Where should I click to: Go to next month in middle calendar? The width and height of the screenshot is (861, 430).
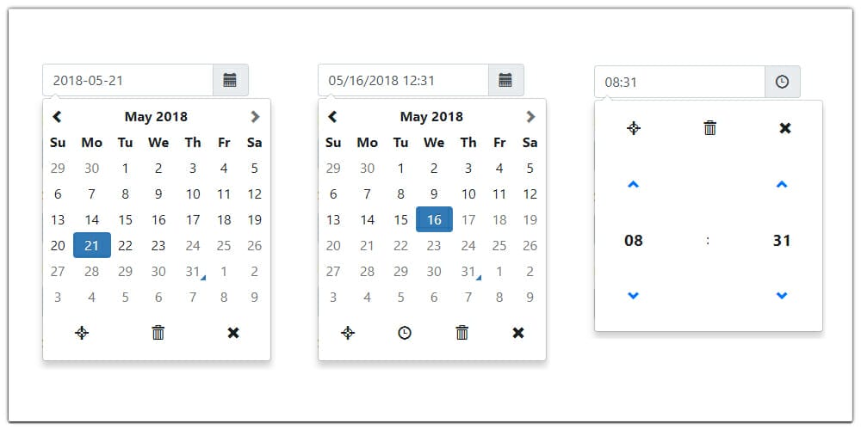point(530,116)
